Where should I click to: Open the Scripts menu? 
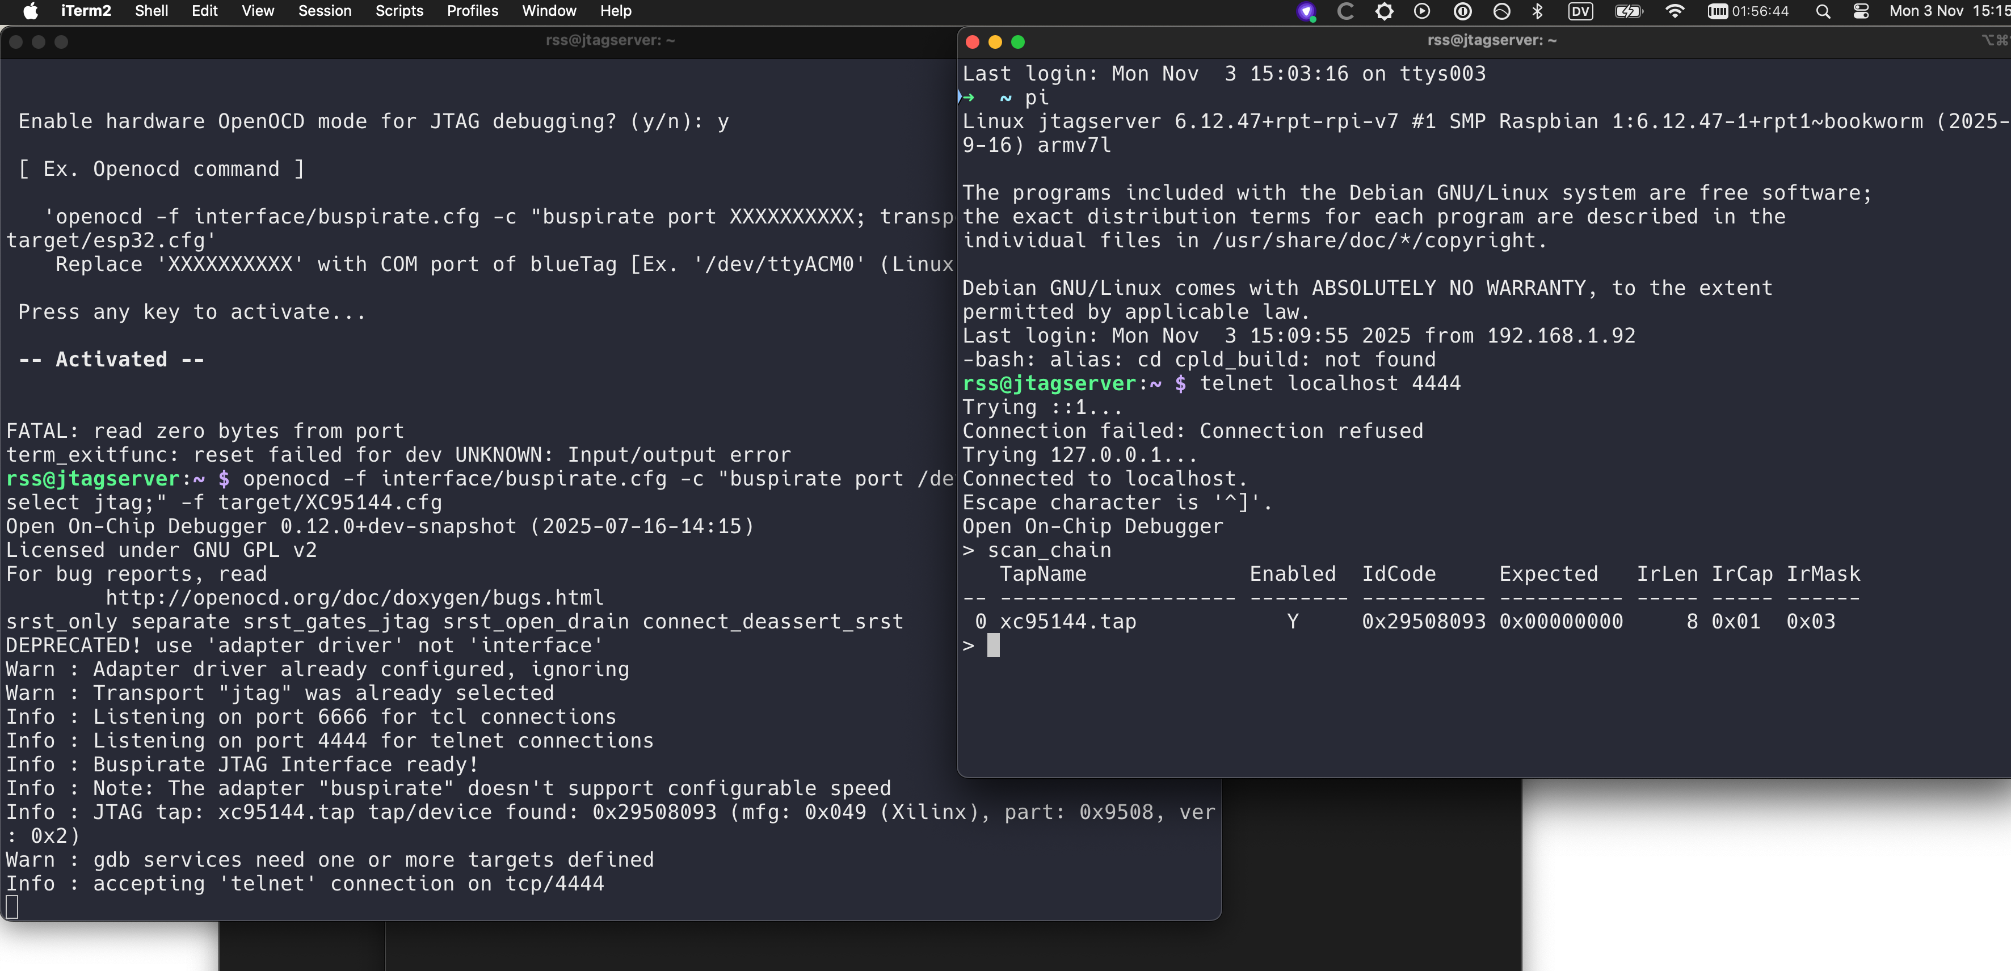coord(398,11)
